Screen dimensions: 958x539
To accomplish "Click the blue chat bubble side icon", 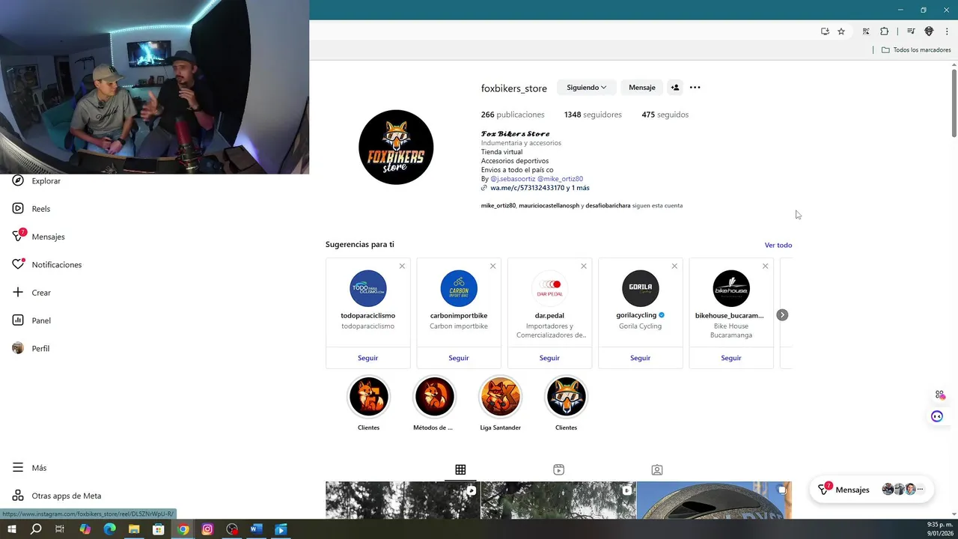I will (x=937, y=416).
